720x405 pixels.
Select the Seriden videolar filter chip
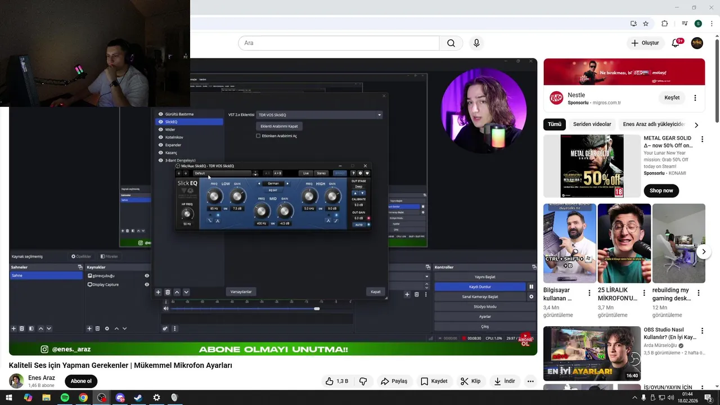(x=592, y=124)
